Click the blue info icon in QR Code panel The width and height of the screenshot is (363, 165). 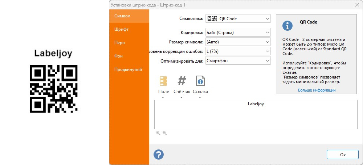point(287,26)
